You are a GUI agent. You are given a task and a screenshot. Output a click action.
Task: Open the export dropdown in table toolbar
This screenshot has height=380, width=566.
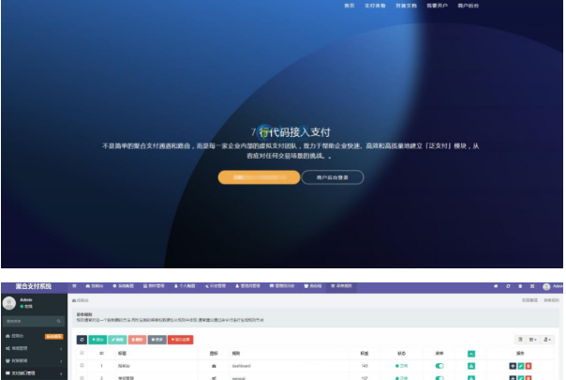pyautogui.click(x=547, y=340)
